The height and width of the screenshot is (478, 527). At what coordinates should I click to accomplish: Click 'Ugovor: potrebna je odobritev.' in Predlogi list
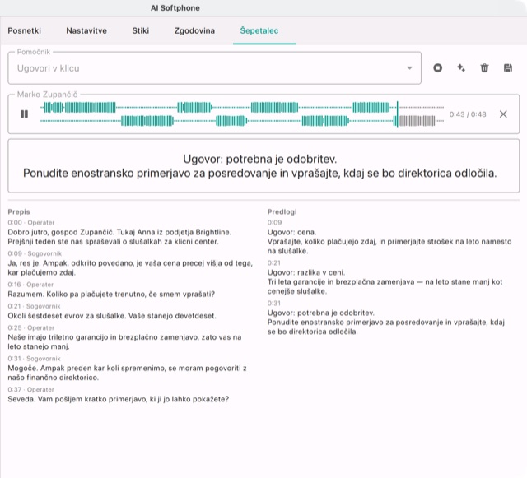[320, 313]
